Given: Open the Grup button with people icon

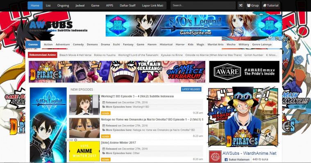Looking at the screenshot, I should pyautogui.click(x=253, y=6).
